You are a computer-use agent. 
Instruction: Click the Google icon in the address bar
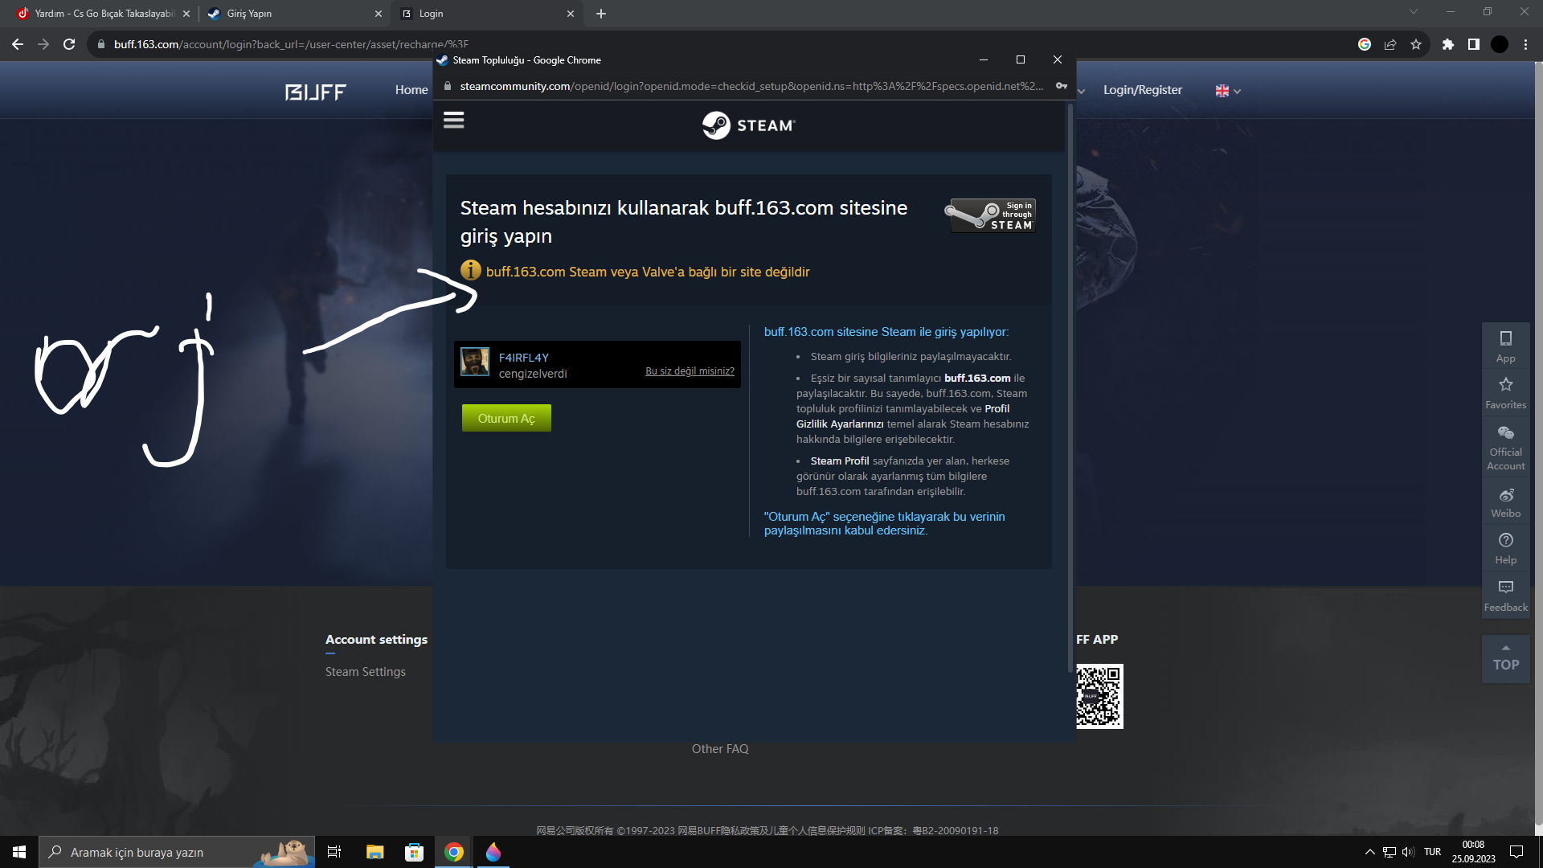[x=1365, y=44]
